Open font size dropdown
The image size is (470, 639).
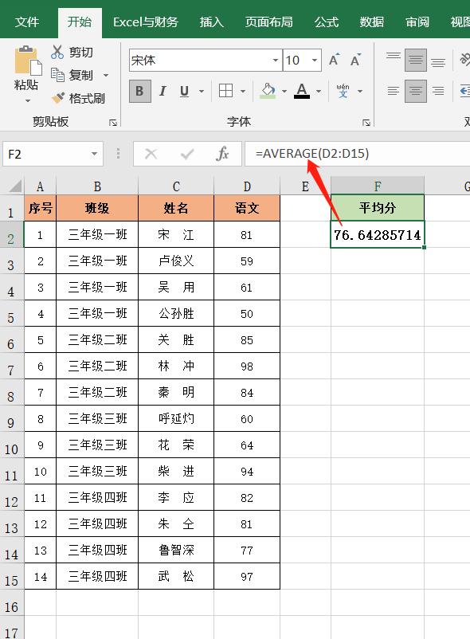tap(315, 61)
